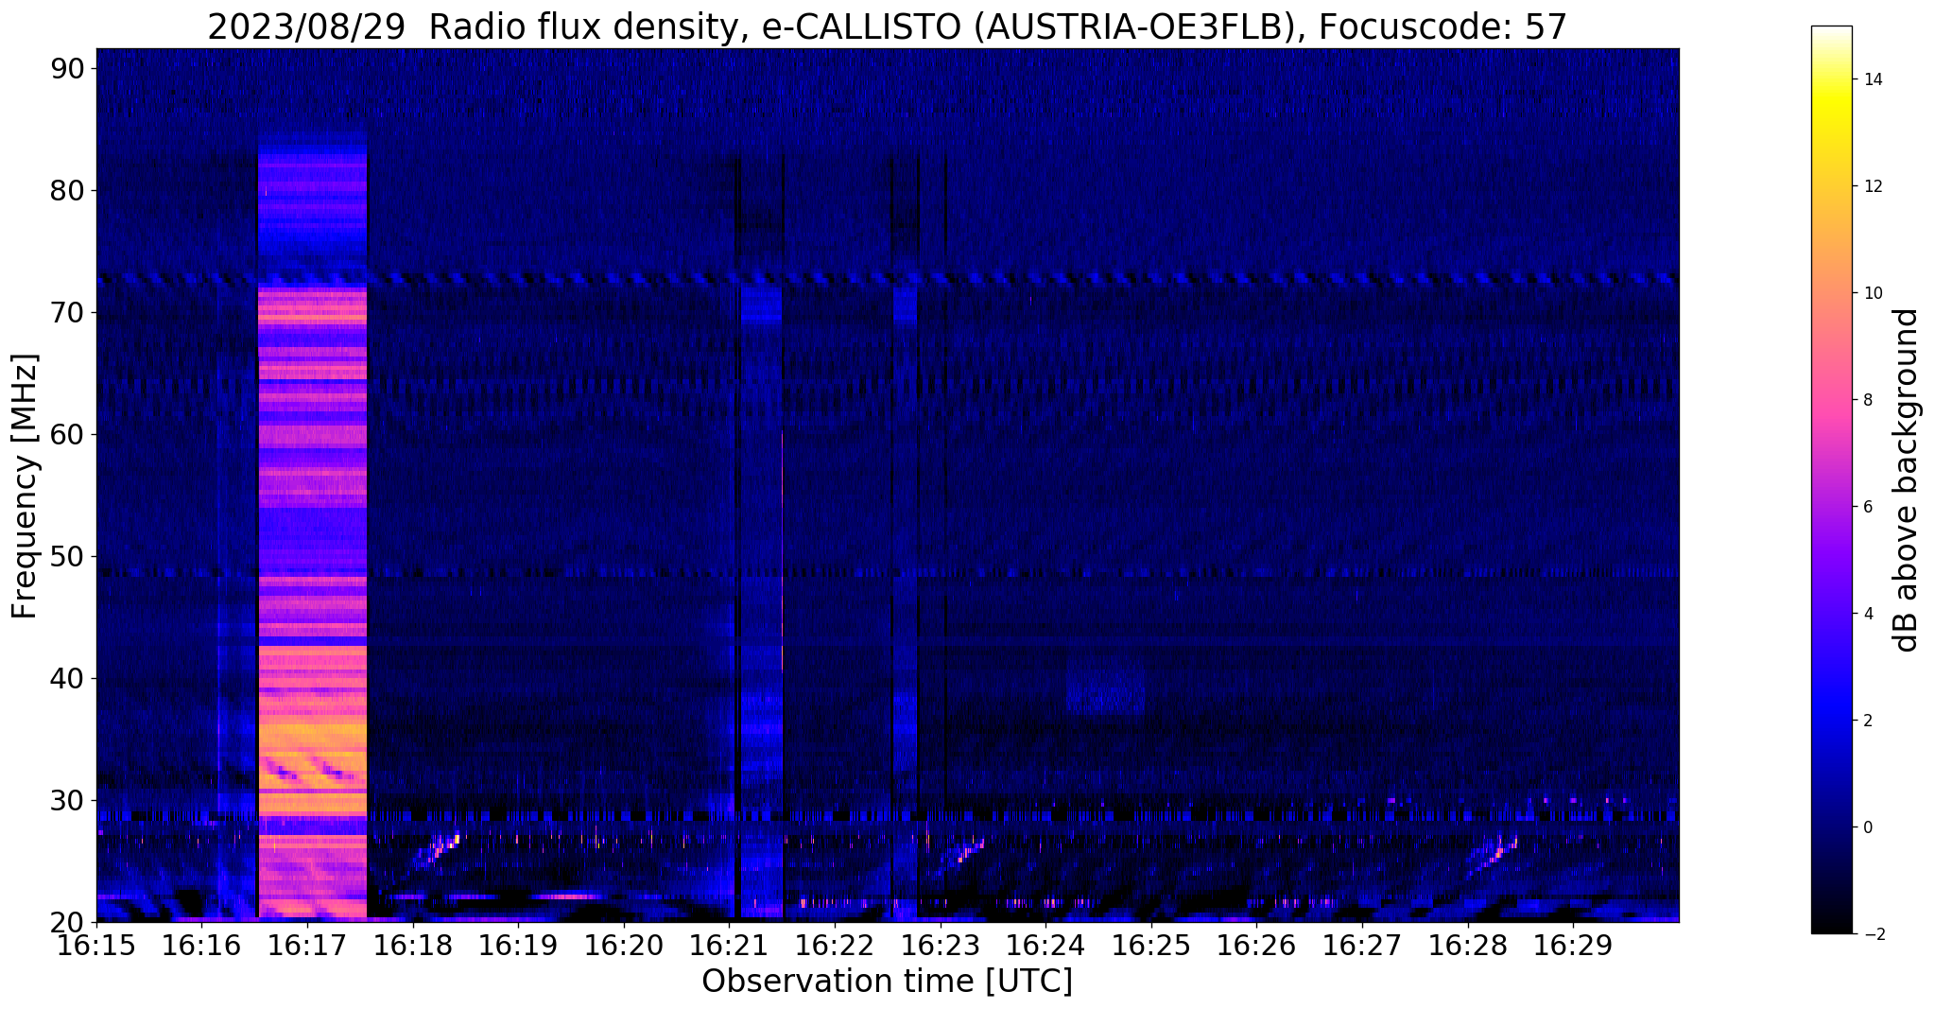The image size is (1935, 1009).
Task: Click the 16:26 time tick label
Action: [x=1257, y=945]
